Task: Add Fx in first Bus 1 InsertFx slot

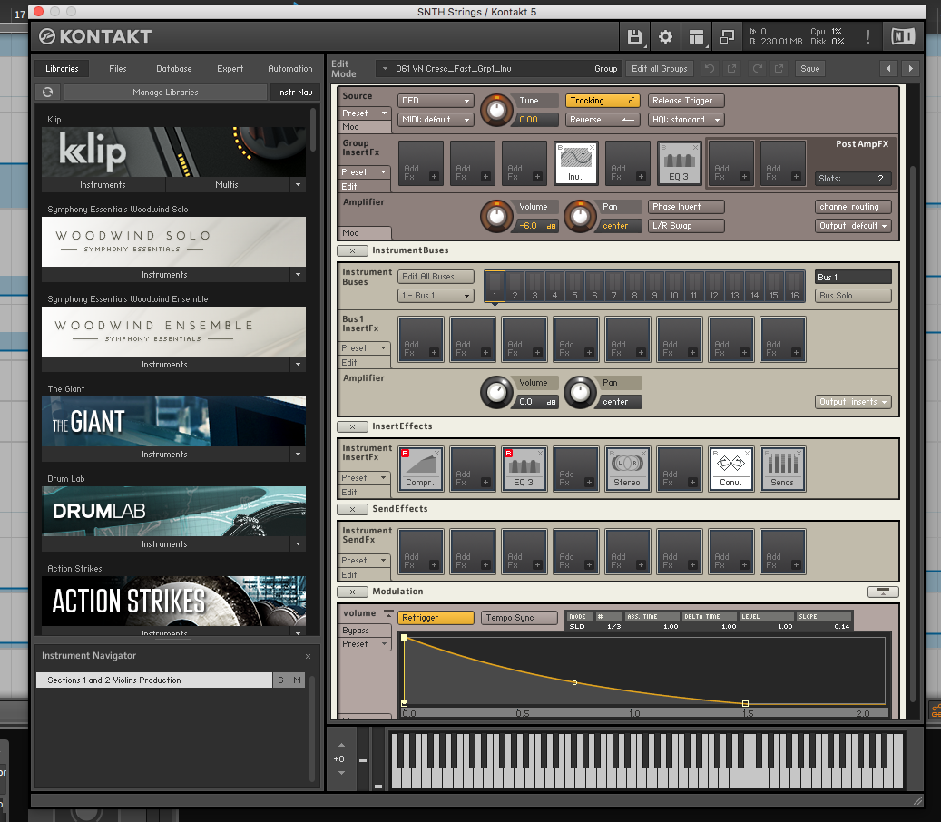Action: pyautogui.click(x=421, y=339)
